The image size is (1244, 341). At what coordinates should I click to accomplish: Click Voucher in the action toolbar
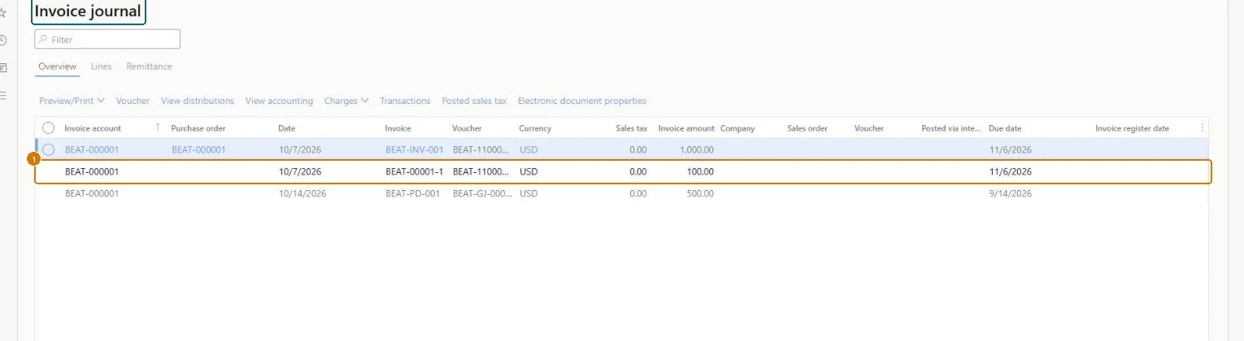coord(133,101)
